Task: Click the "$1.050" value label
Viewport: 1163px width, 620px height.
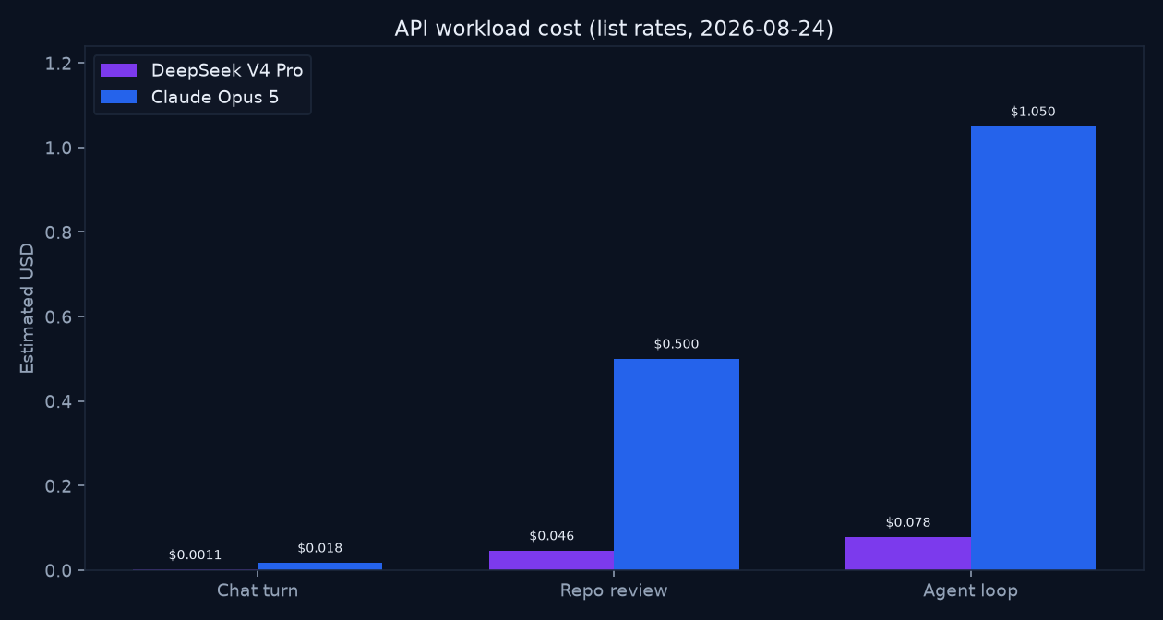Action: [1033, 112]
